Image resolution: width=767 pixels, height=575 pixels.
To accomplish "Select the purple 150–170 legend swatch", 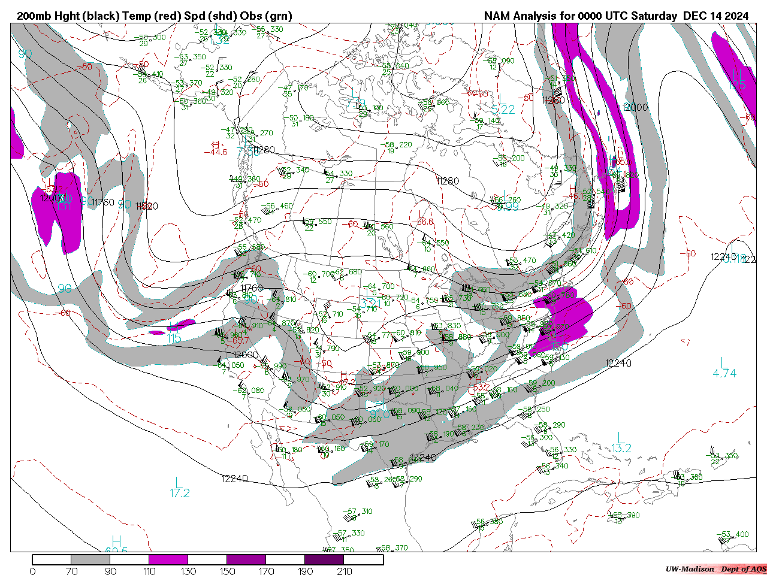I will 246,559.
